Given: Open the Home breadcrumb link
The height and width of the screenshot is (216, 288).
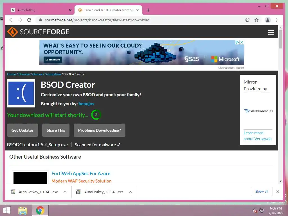Looking at the screenshot, I should [x=11, y=74].
